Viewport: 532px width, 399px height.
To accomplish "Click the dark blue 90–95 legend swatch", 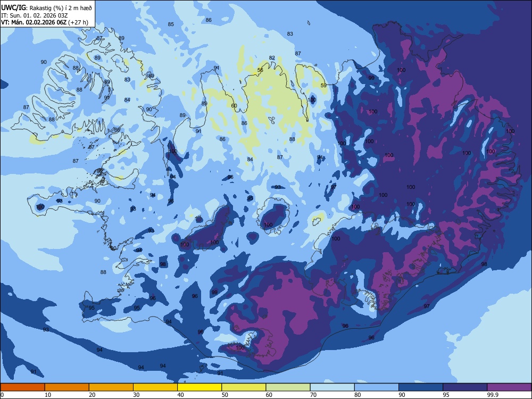I will tap(421, 387).
